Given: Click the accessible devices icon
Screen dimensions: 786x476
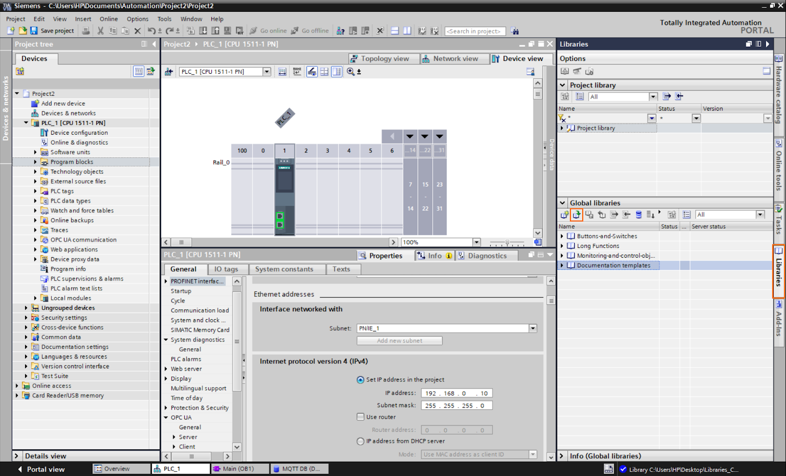Looking at the screenshot, I should pos(340,30).
